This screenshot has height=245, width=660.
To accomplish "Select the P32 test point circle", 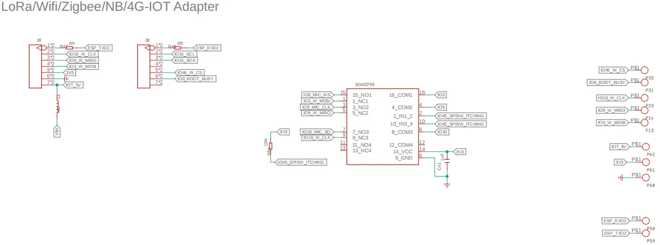I will (645, 70).
